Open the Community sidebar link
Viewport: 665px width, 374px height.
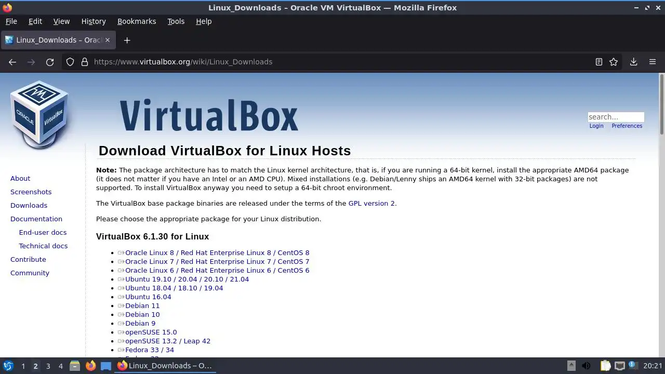tap(30, 273)
